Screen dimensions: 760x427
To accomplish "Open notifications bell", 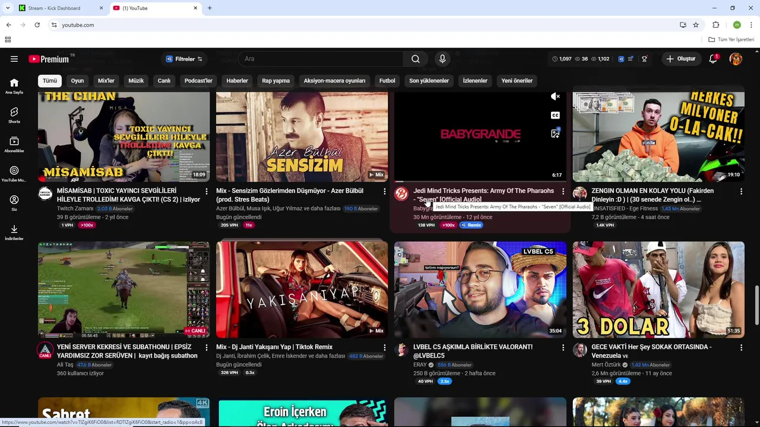I will 713,59.
